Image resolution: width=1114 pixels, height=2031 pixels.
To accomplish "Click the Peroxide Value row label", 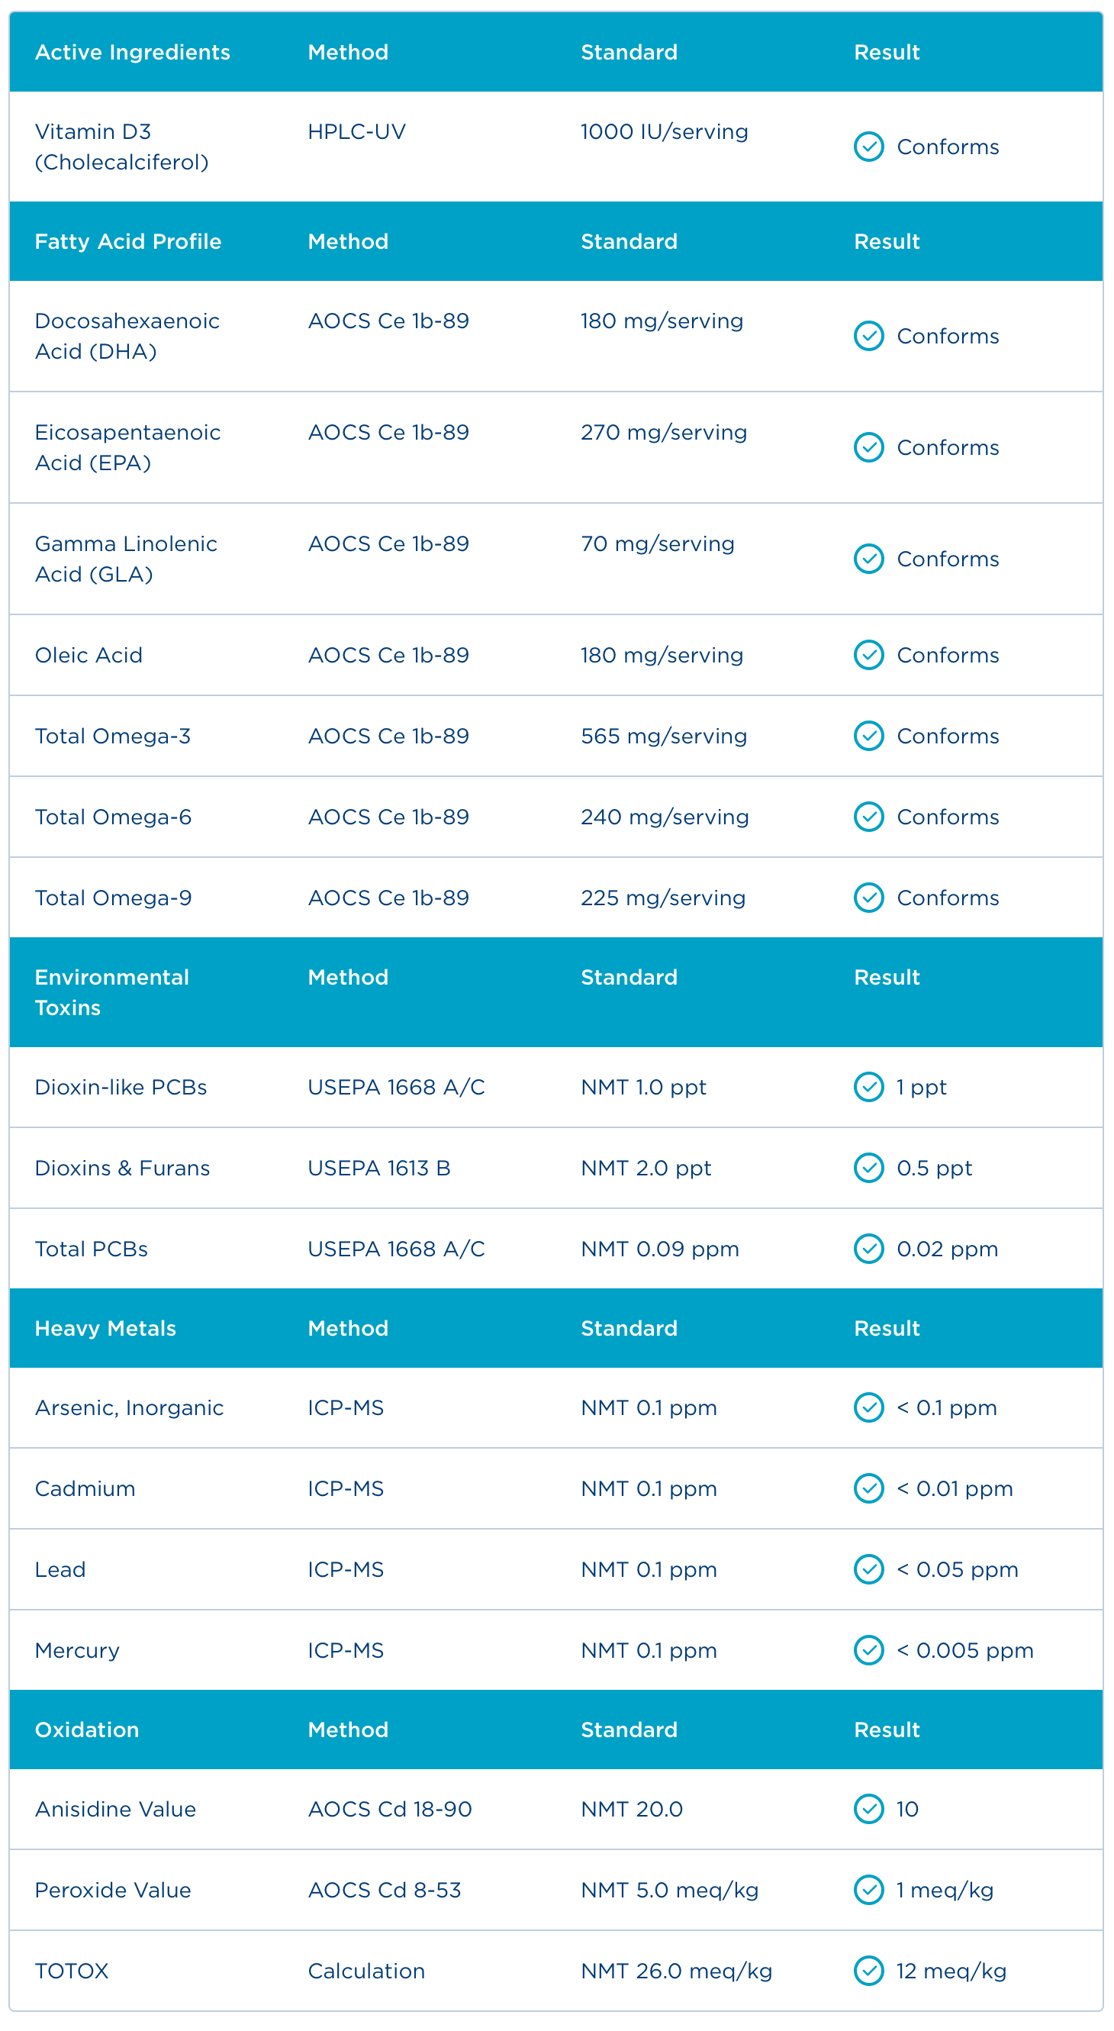I will tap(113, 1890).
